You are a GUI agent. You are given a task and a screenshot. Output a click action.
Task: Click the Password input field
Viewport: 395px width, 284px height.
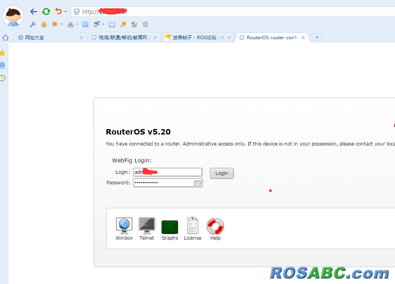click(x=167, y=183)
